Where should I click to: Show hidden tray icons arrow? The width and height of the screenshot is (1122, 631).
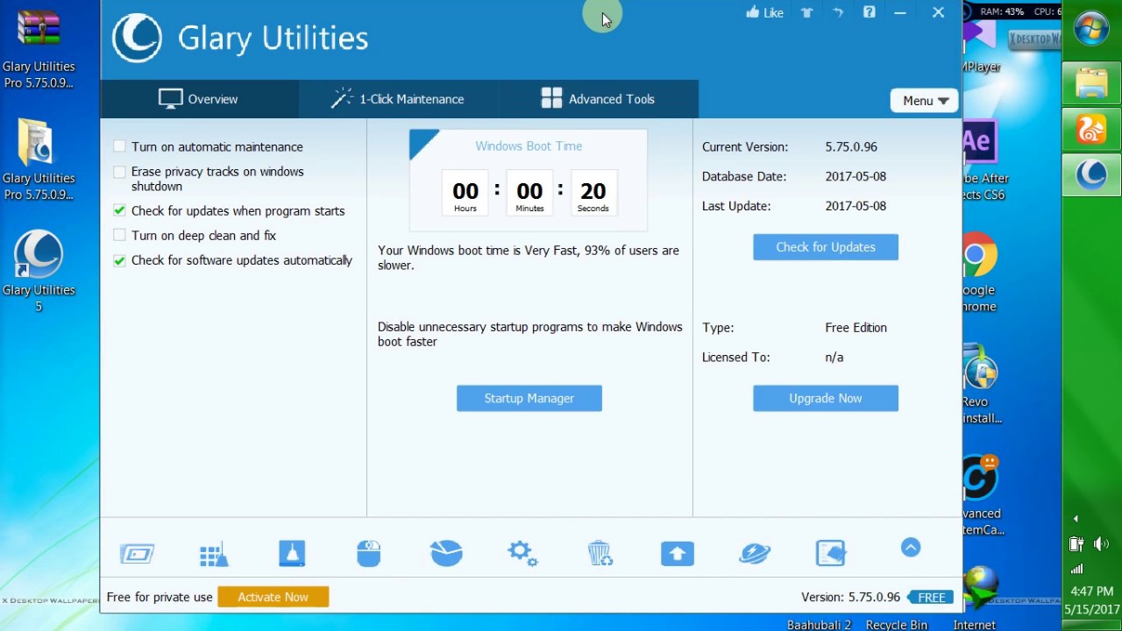tap(1076, 519)
